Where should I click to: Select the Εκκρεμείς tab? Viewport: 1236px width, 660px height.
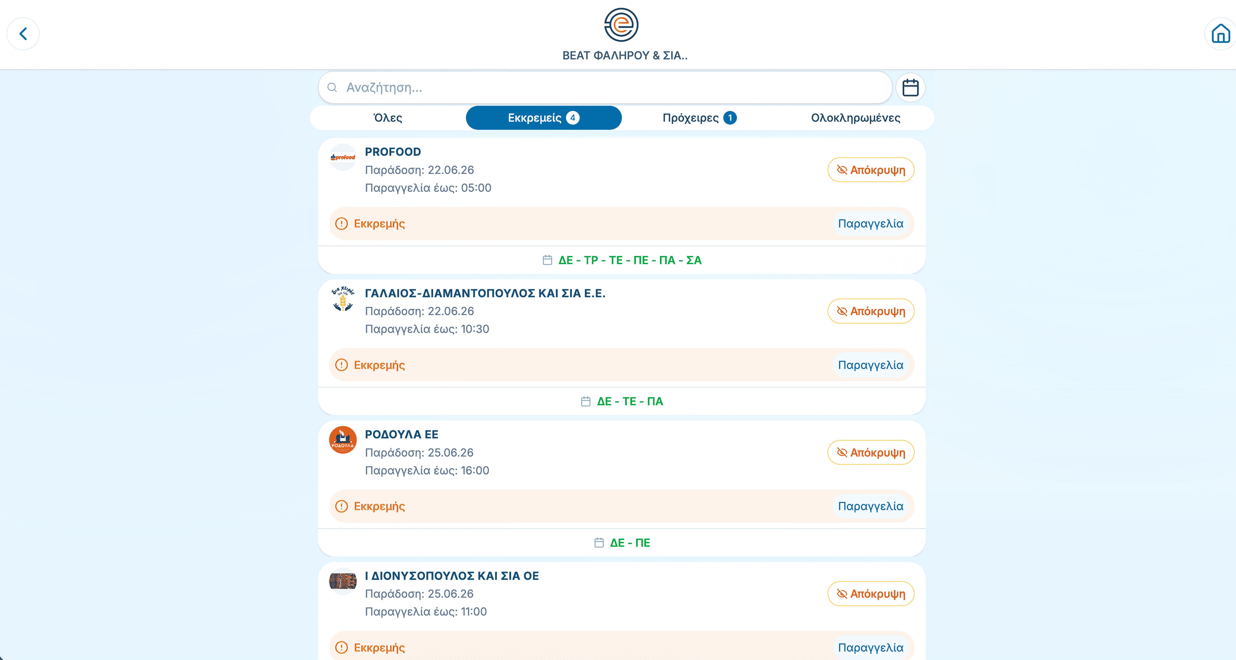click(544, 118)
